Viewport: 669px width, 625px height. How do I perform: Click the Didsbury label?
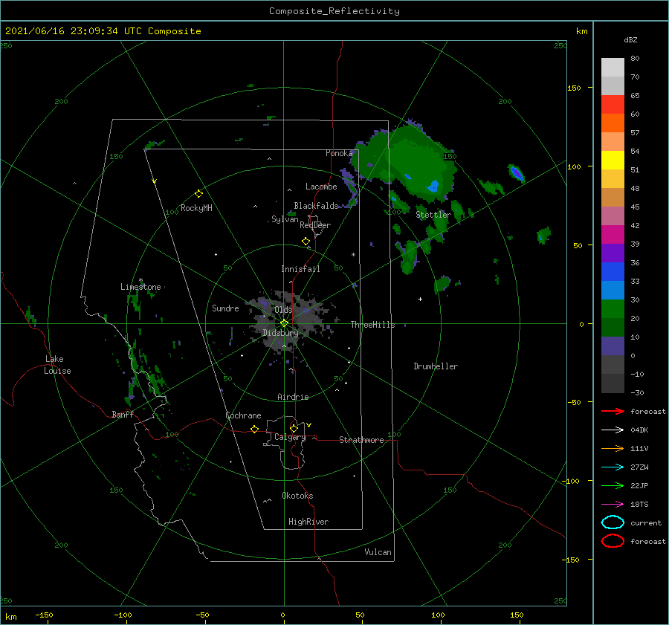[x=280, y=333]
